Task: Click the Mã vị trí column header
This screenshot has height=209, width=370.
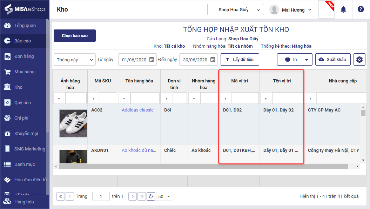Action: coord(239,81)
